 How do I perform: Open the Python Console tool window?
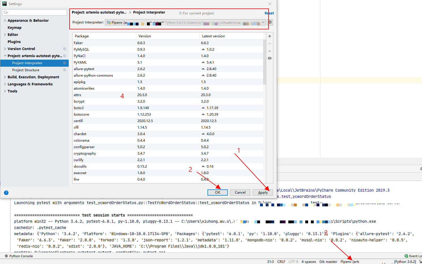point(19,256)
